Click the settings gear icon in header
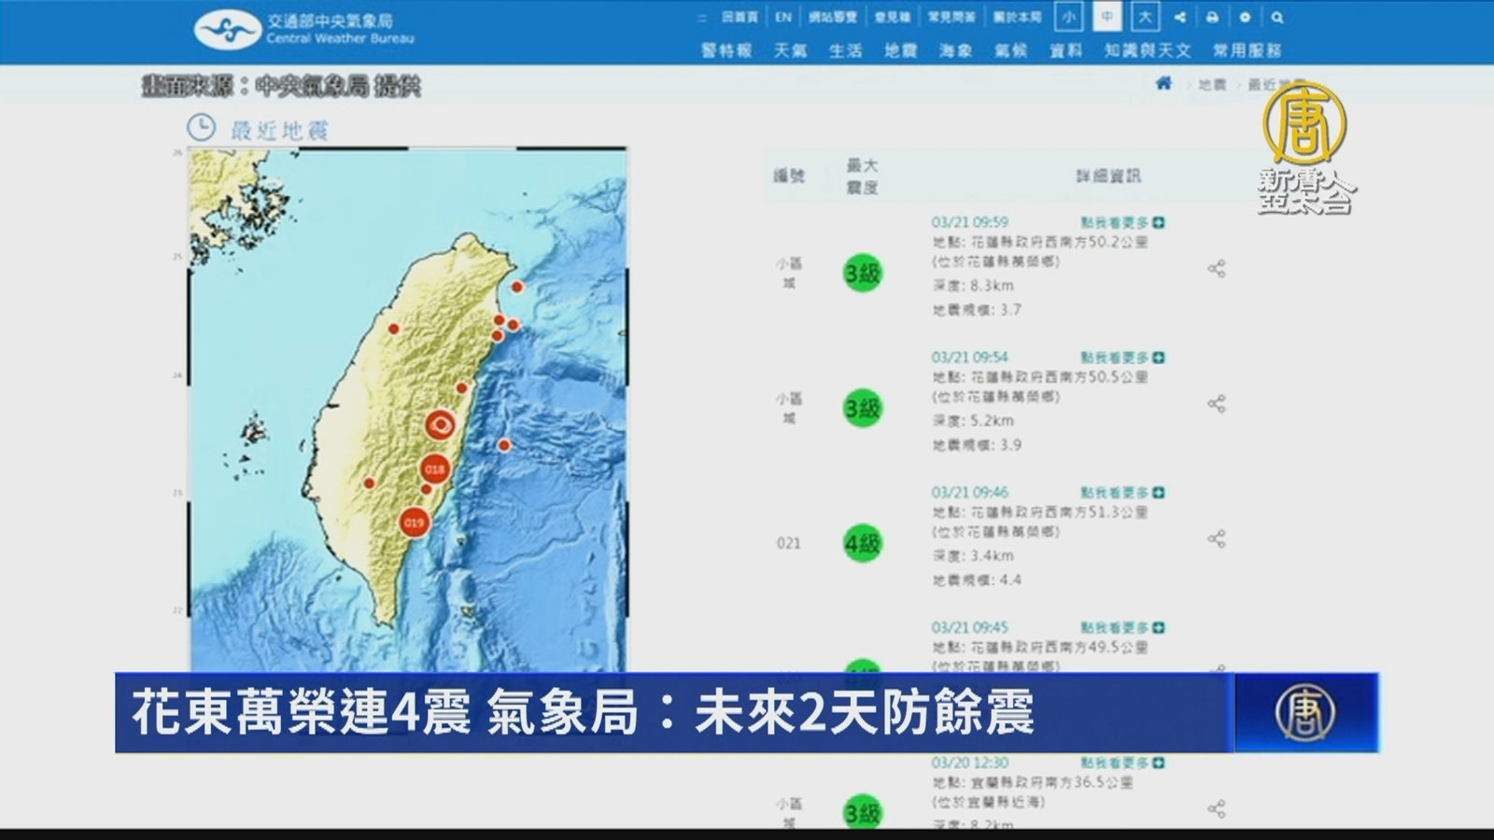The image size is (1494, 840). click(1245, 17)
